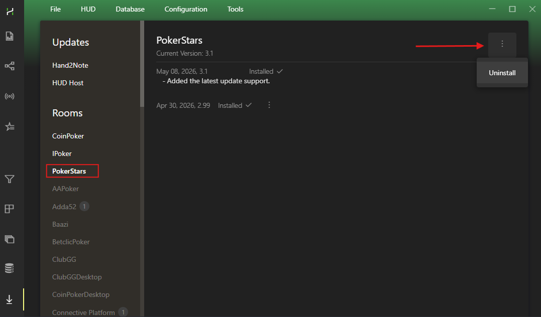
Task: Open the layout grid sidebar icon
Action: 10,209
